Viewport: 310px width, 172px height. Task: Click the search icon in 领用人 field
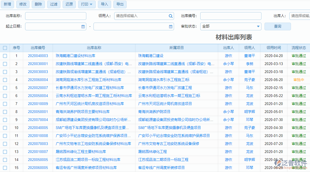coord(171,16)
